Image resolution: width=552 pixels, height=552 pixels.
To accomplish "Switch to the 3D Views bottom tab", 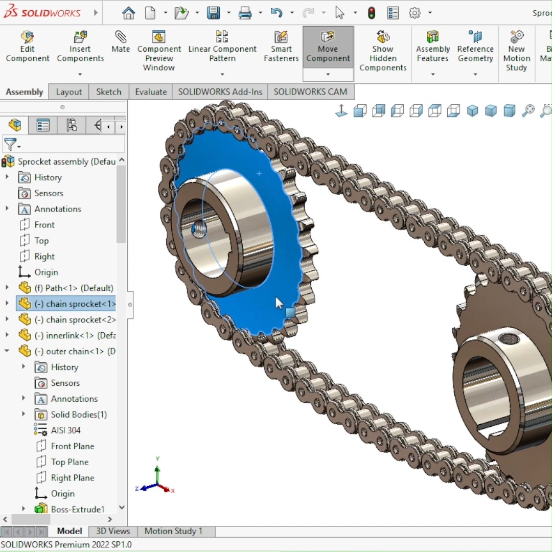I will pyautogui.click(x=113, y=531).
